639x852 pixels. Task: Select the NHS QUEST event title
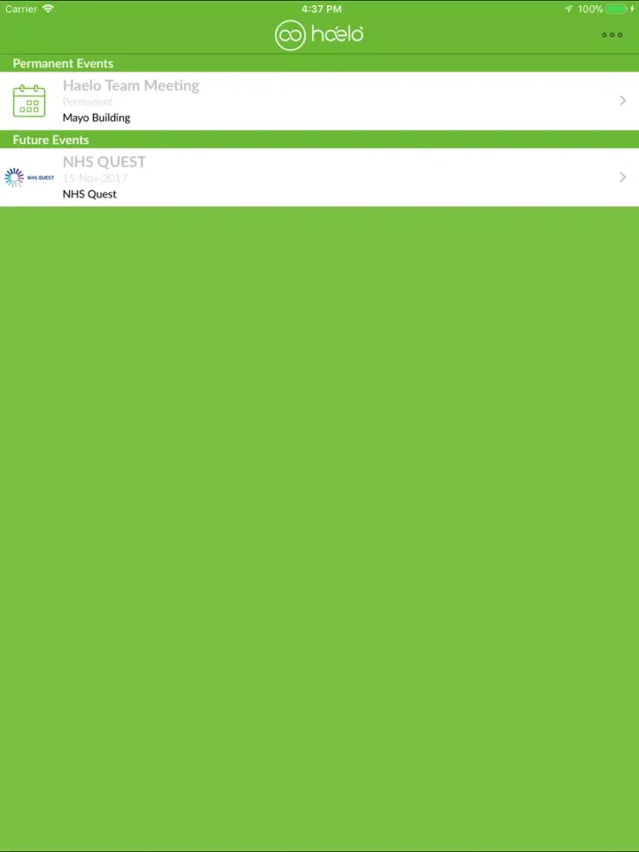click(x=104, y=162)
